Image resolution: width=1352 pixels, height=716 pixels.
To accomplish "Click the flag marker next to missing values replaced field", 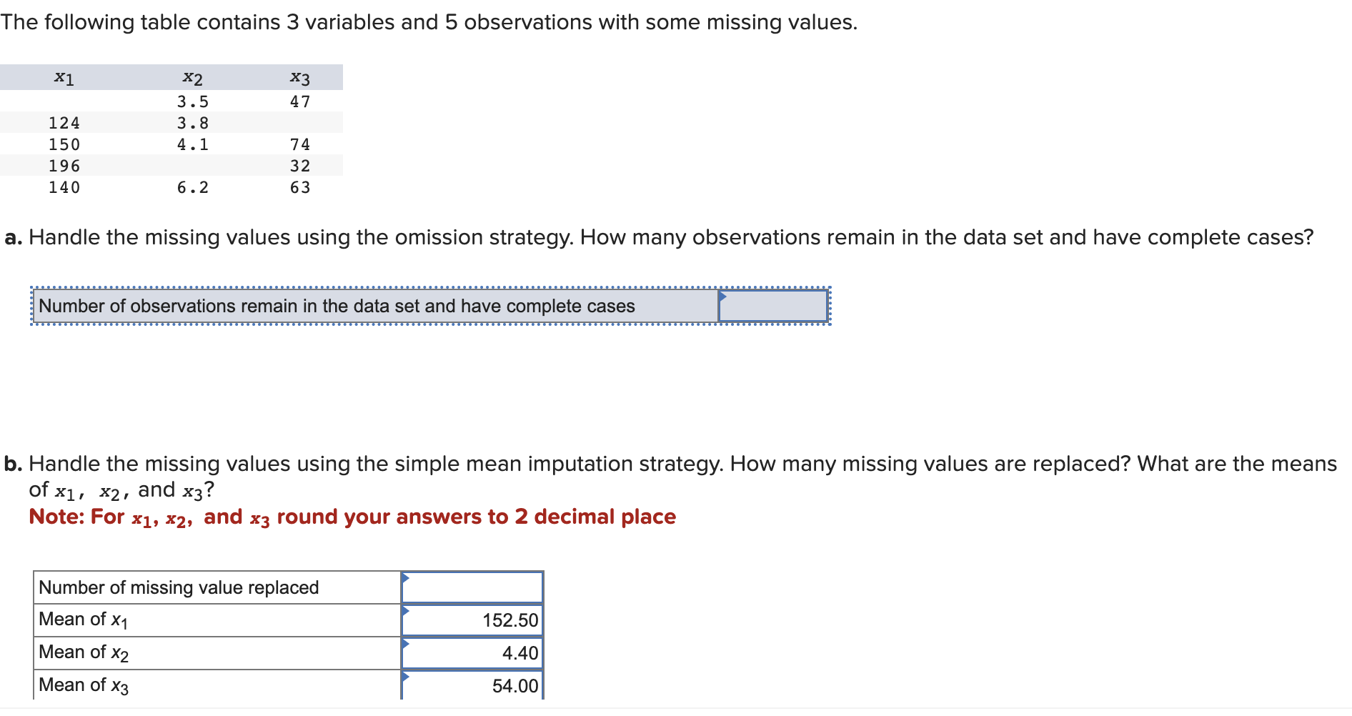I will [406, 579].
